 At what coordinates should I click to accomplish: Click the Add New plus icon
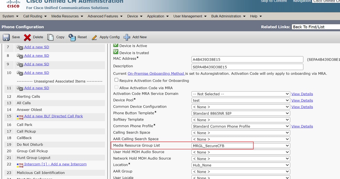(x=127, y=37)
